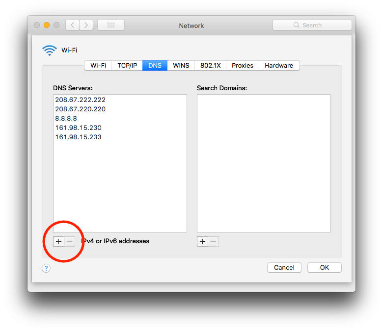Viewport: 383px width, 331px height.
Task: Open the 802.1X tab
Action: 210,65
